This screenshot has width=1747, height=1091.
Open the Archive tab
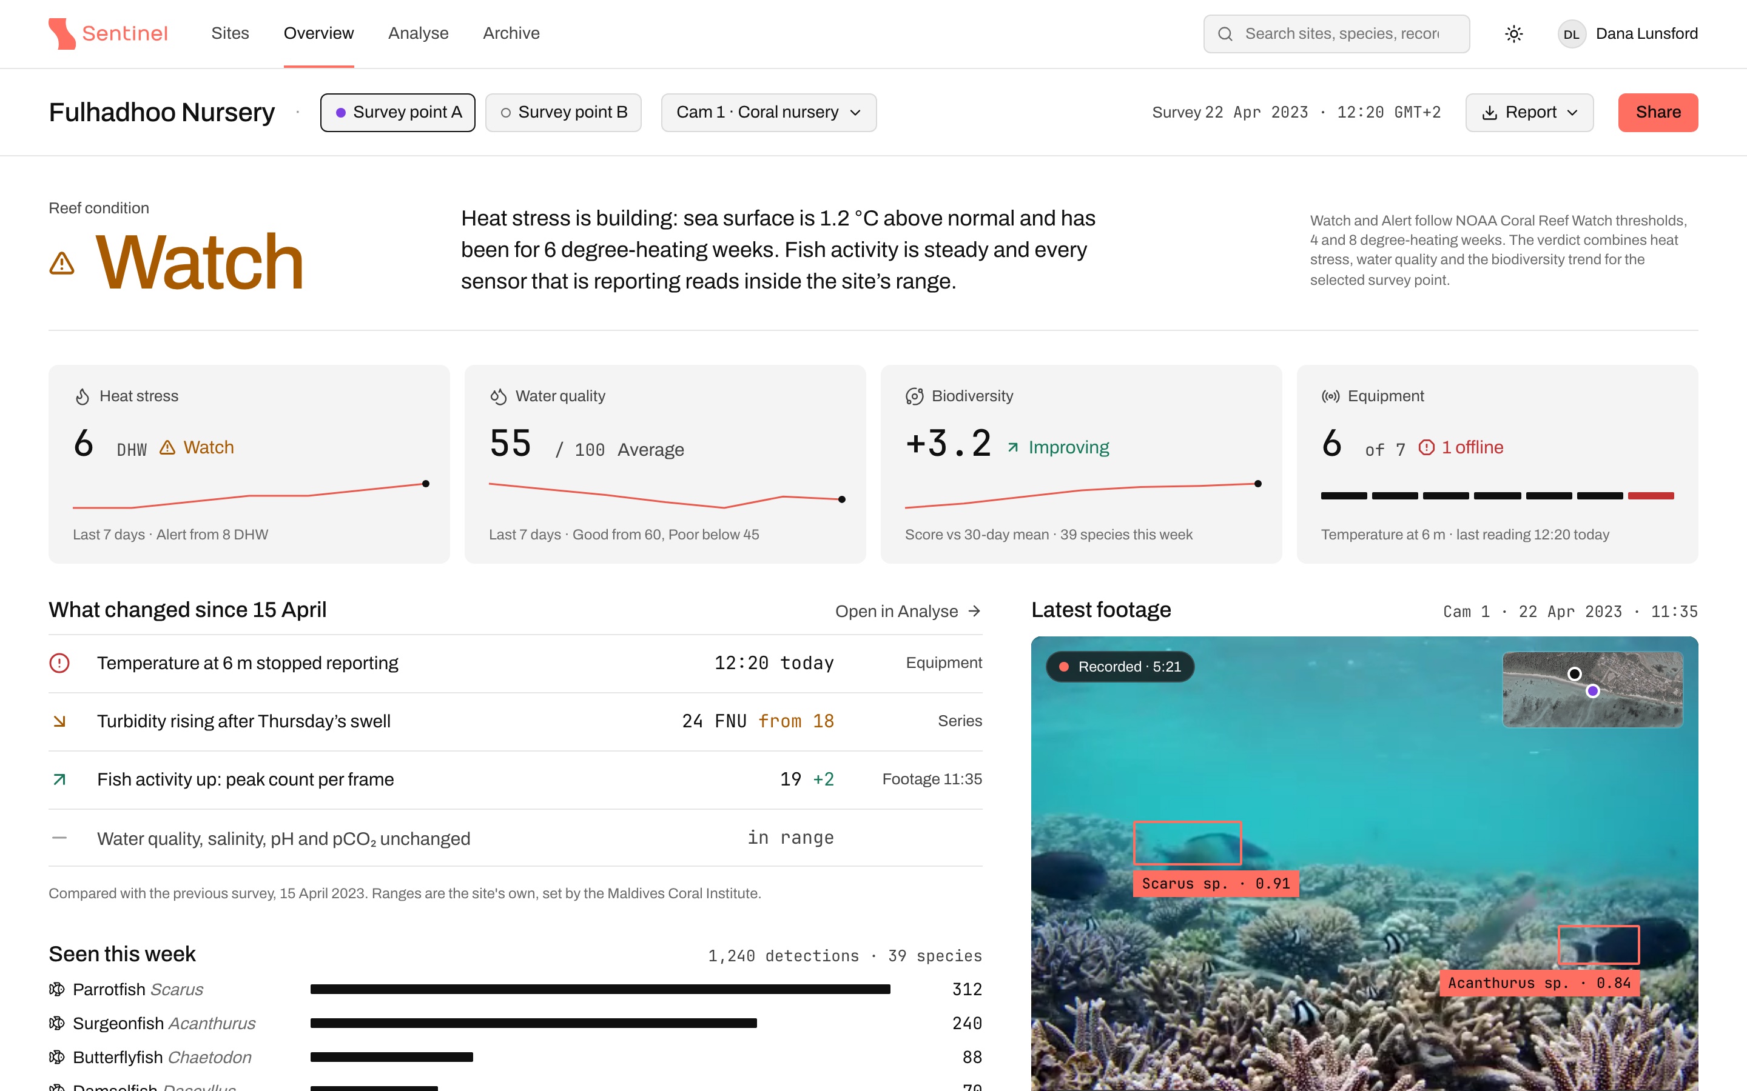pos(511,33)
